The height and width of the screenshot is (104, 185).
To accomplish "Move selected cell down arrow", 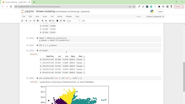I will (46, 21).
